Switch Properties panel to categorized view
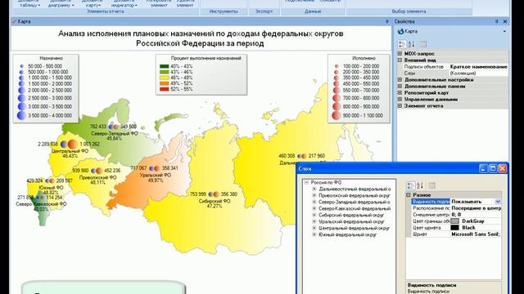Viewport: 524px width, 294px height. pos(402,44)
